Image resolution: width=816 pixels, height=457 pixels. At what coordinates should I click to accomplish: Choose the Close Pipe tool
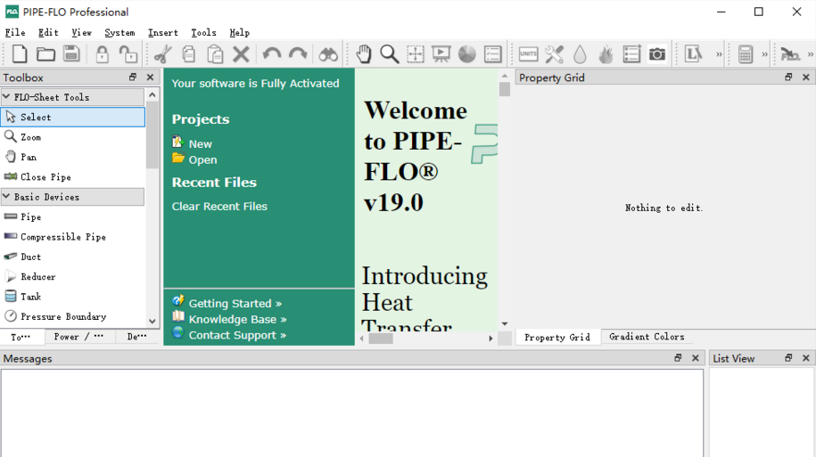73,176
